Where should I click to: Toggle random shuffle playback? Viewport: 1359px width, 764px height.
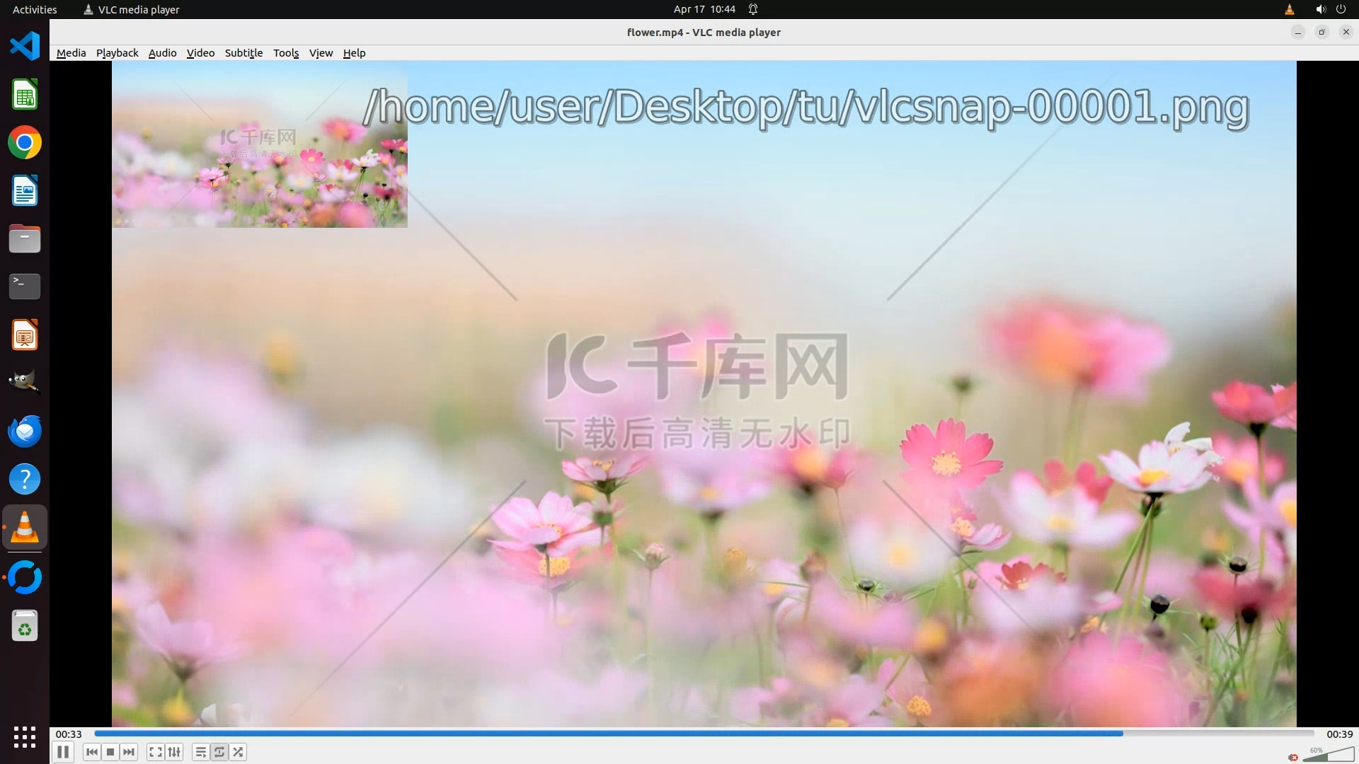point(239,752)
